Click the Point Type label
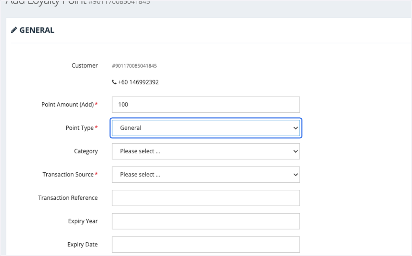 pyautogui.click(x=80, y=128)
